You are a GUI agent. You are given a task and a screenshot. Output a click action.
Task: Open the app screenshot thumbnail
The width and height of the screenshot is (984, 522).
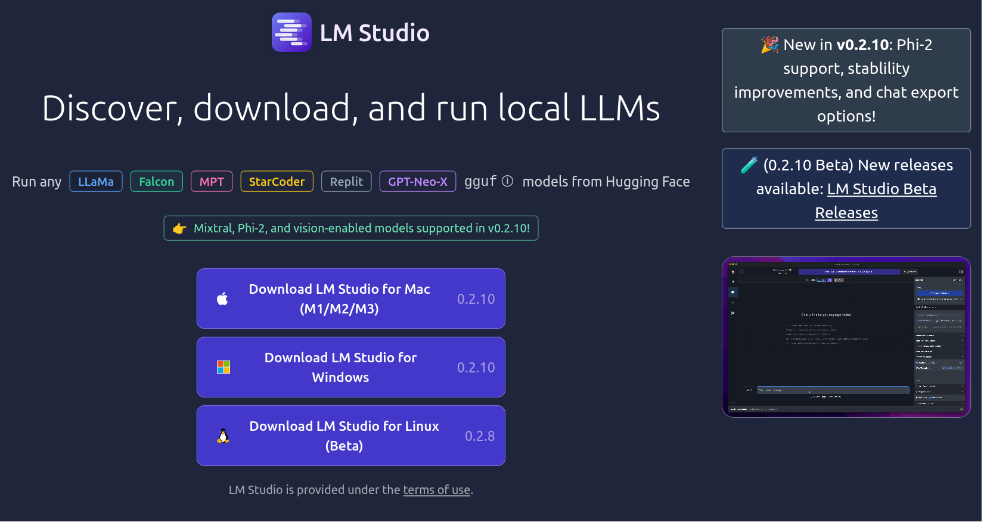[x=846, y=337]
